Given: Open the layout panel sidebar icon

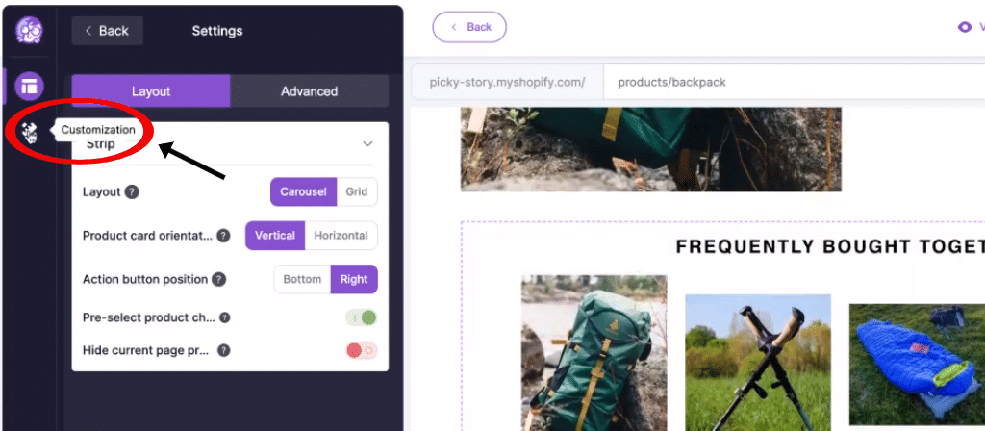Looking at the screenshot, I should pyautogui.click(x=30, y=87).
